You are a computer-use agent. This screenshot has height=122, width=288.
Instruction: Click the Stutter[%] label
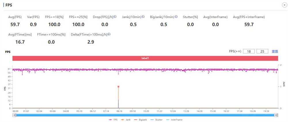pyautogui.click(x=190, y=17)
